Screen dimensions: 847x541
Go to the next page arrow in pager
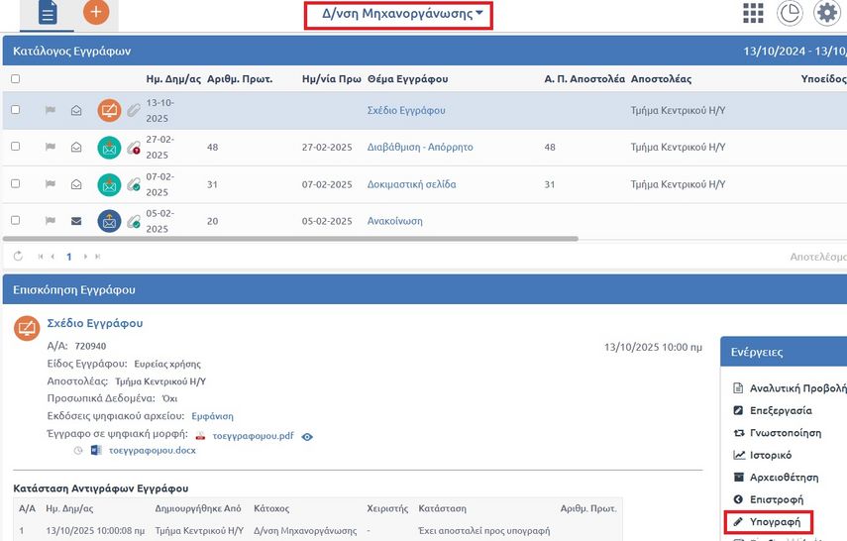pyautogui.click(x=86, y=257)
